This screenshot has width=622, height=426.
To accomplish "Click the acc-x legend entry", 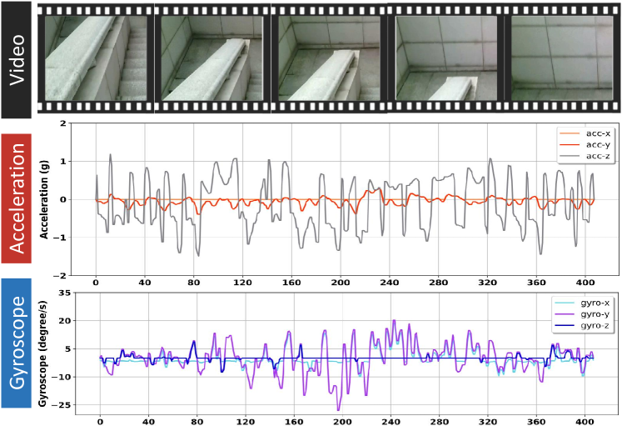I will point(584,133).
